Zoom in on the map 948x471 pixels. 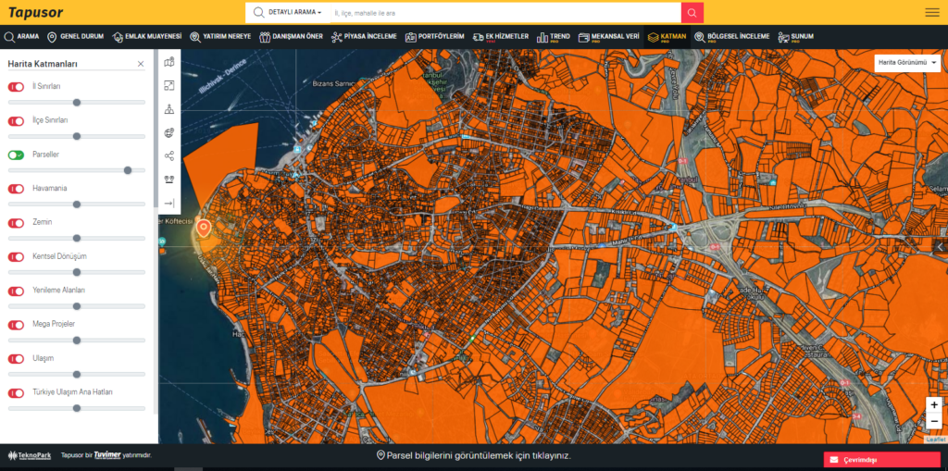(934, 405)
